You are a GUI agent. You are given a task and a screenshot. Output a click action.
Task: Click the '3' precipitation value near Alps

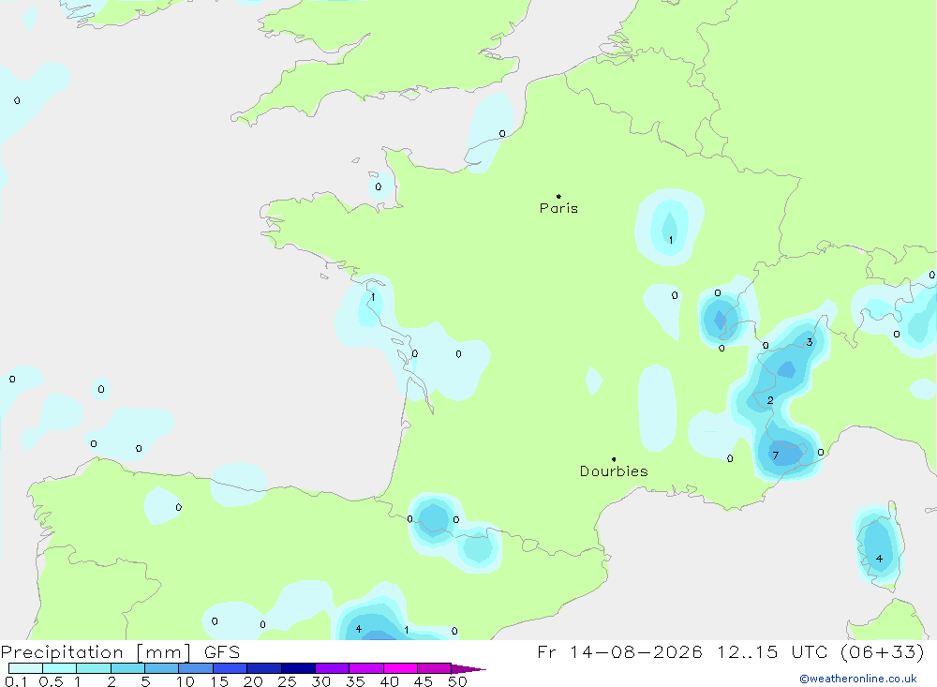coord(810,342)
